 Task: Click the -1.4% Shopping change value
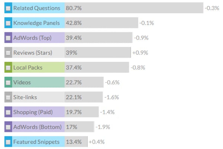107,112
